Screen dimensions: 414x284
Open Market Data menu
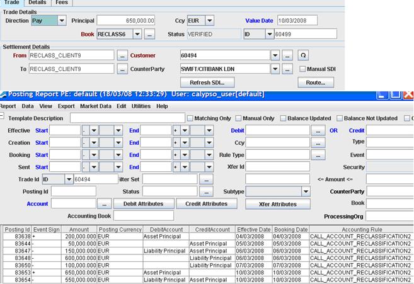point(96,106)
